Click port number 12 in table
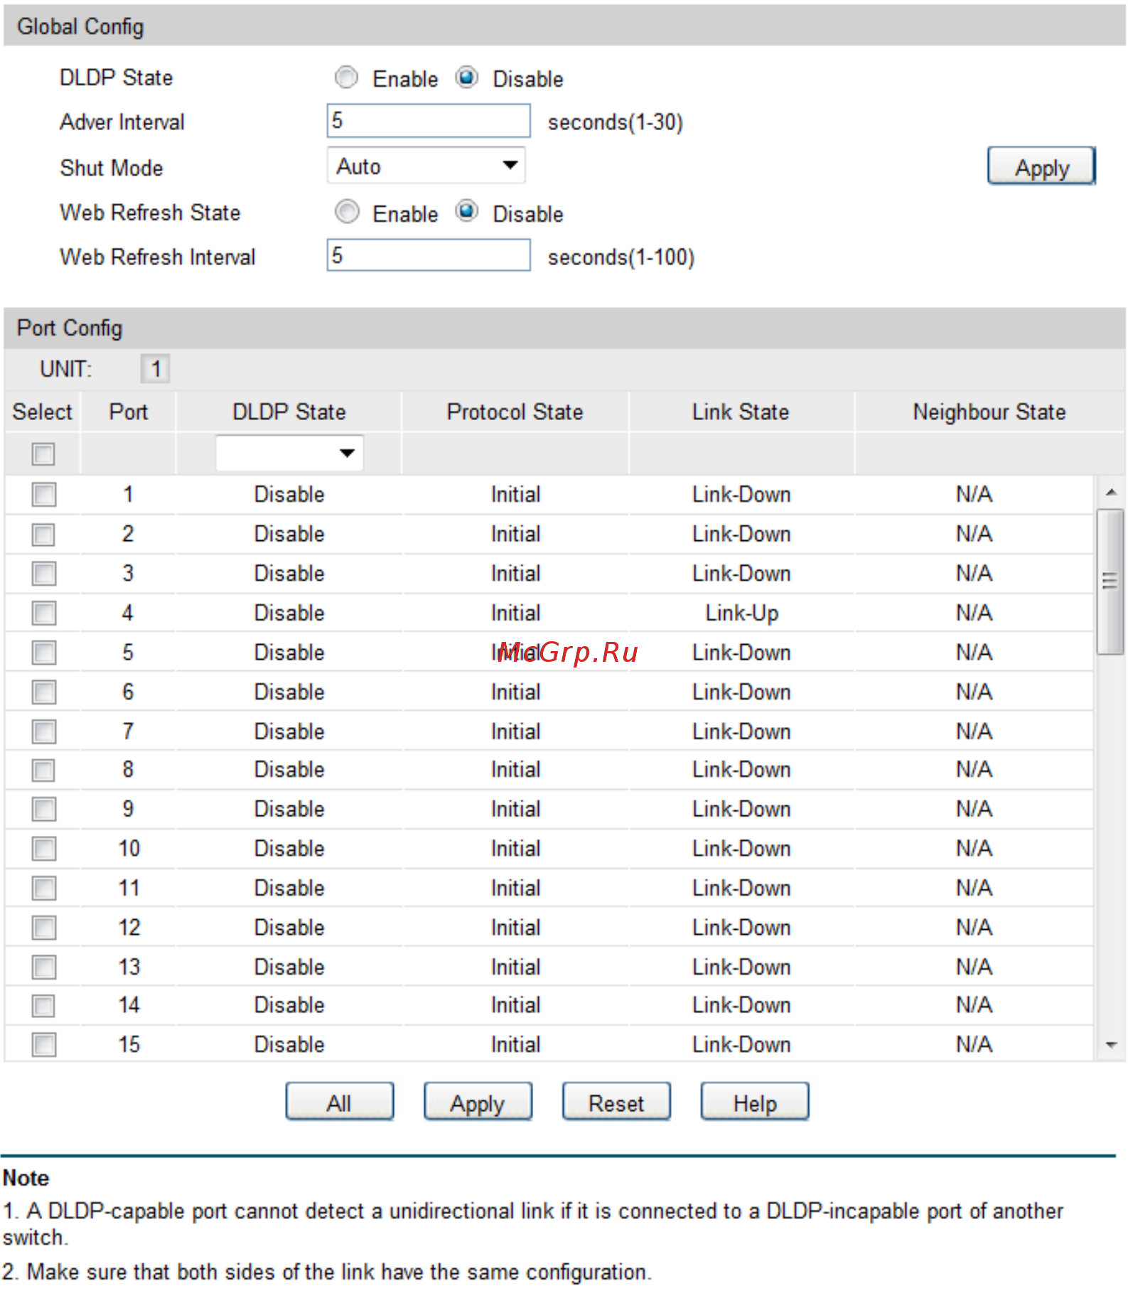The height and width of the screenshot is (1303, 1128). 129,928
